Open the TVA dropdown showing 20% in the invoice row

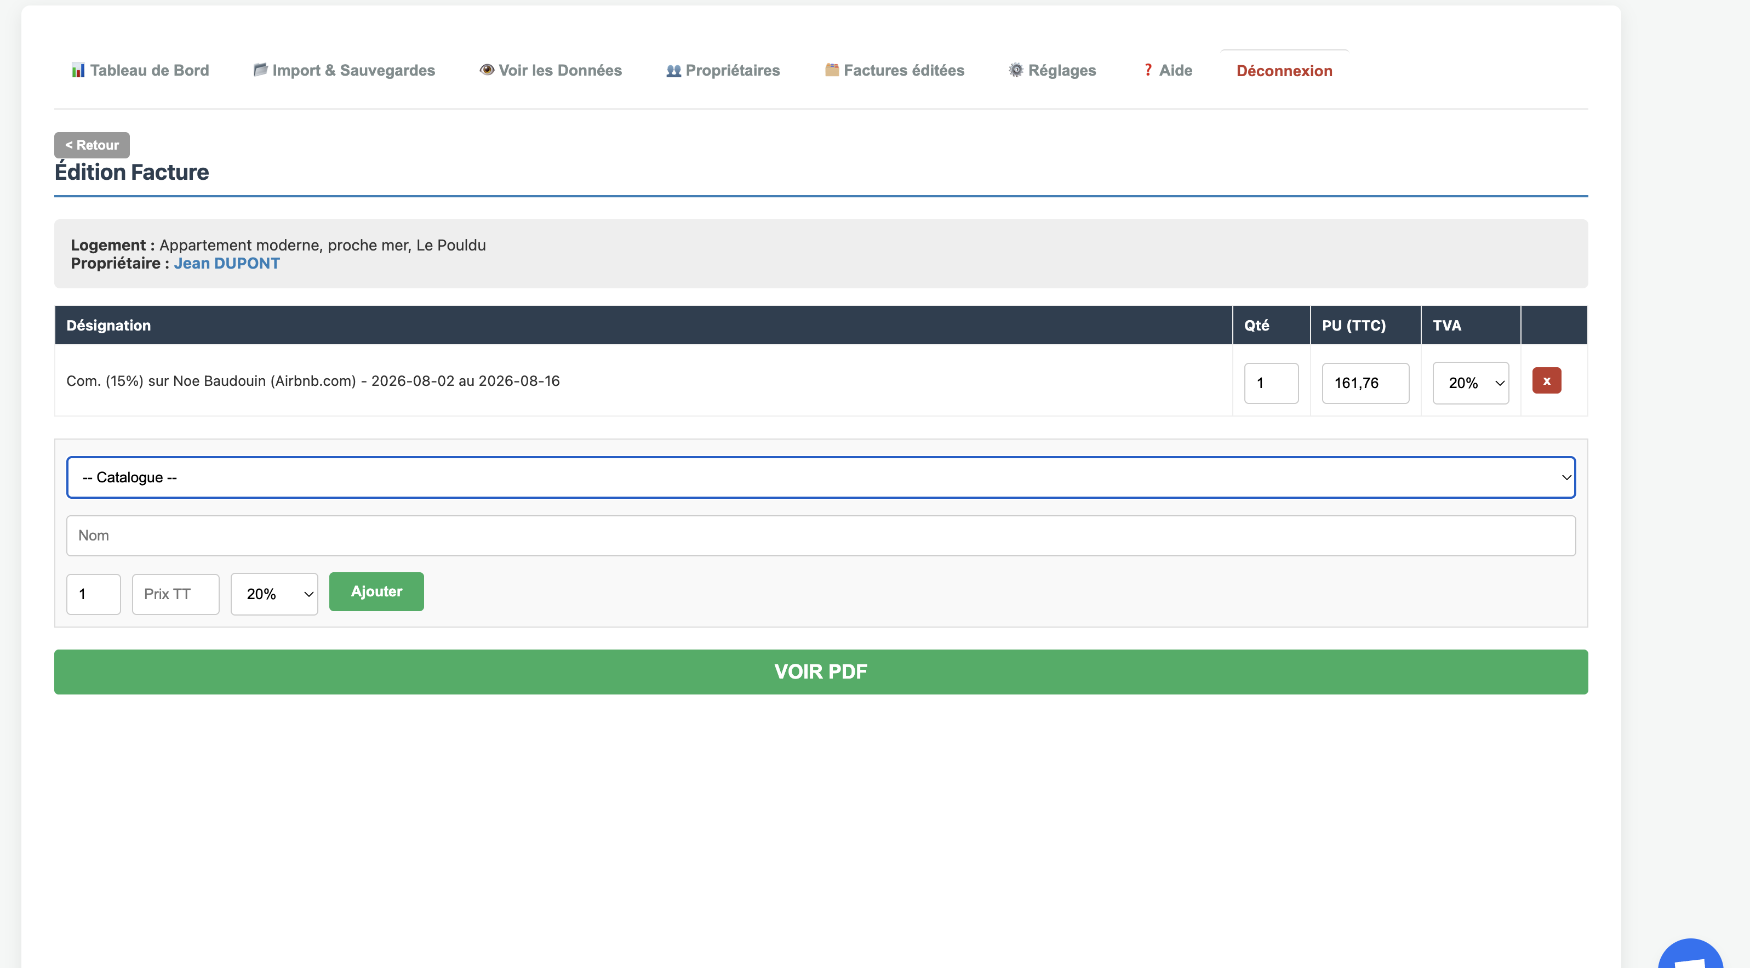pos(1471,383)
